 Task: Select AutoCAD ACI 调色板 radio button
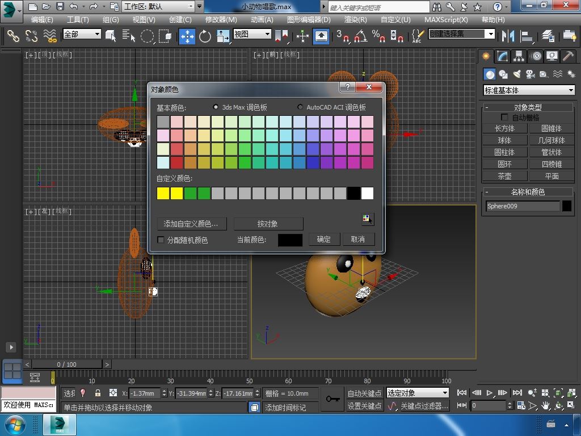point(300,107)
